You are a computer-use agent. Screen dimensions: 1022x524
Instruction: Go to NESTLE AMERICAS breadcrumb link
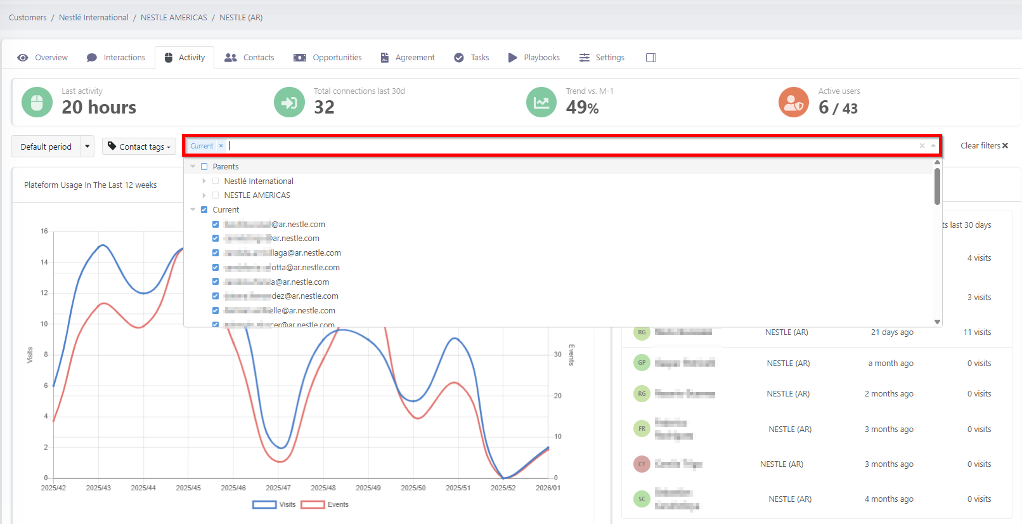click(174, 18)
